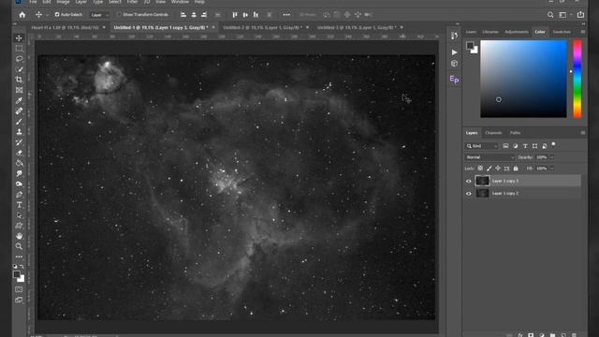This screenshot has height=337, width=599.
Task: Select the Type tool
Action: pos(19,205)
